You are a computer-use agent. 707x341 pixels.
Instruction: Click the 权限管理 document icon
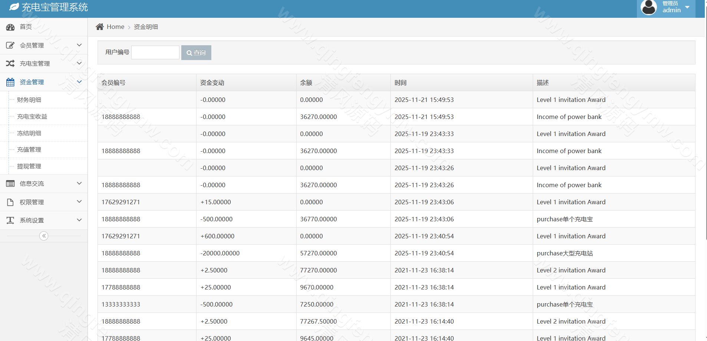(x=10, y=202)
